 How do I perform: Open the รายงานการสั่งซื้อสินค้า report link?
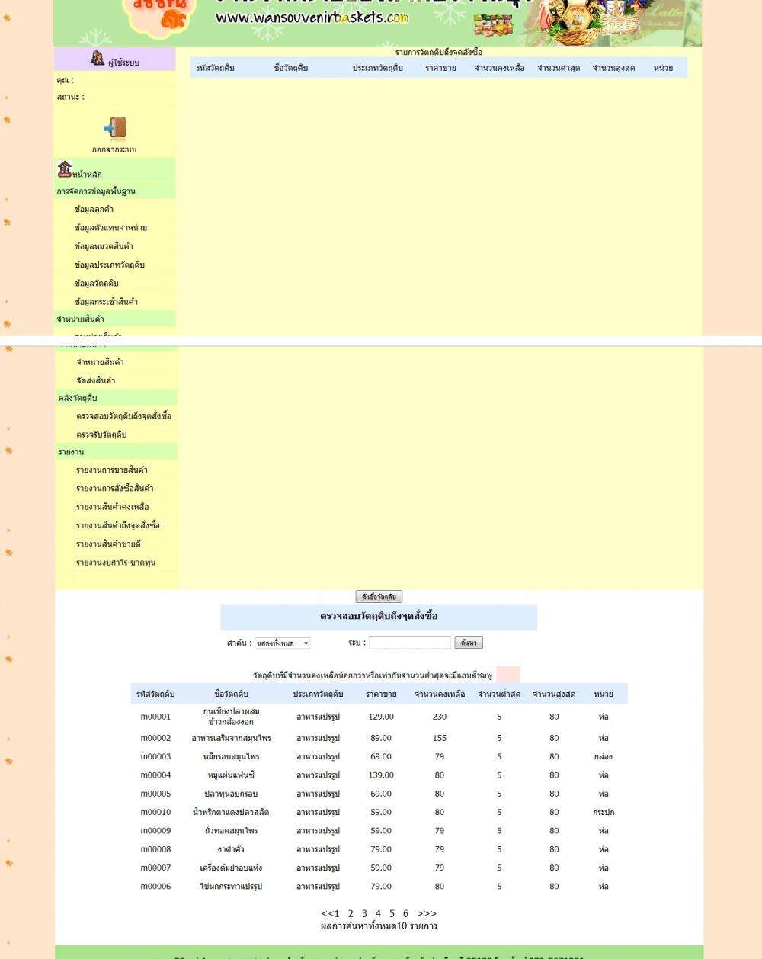114,488
